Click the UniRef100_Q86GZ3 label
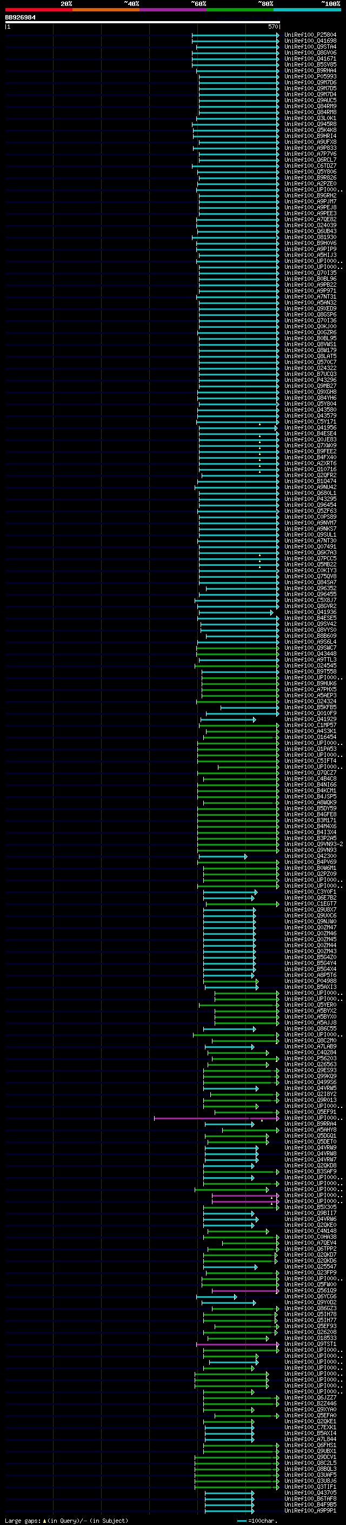The image size is (346, 1525). click(310, 1308)
